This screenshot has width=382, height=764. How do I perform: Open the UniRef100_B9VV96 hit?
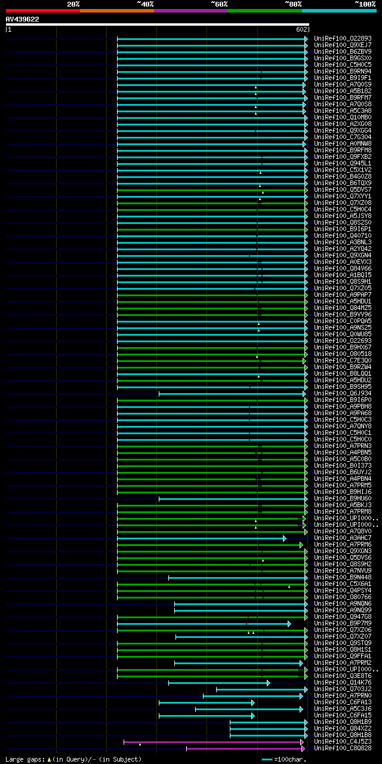(x=343, y=314)
